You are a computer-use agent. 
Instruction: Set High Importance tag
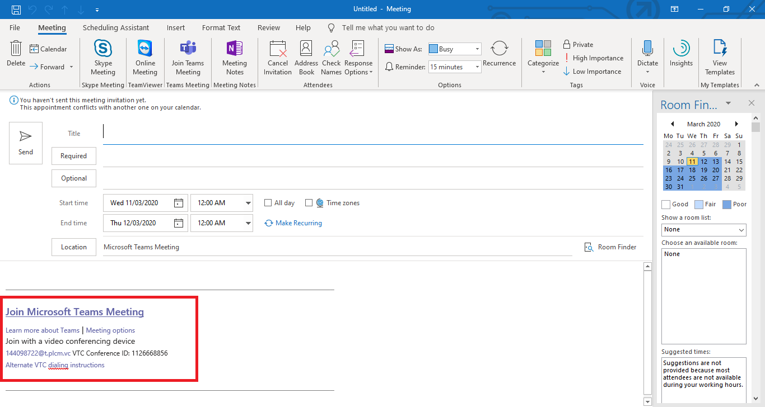(x=594, y=58)
